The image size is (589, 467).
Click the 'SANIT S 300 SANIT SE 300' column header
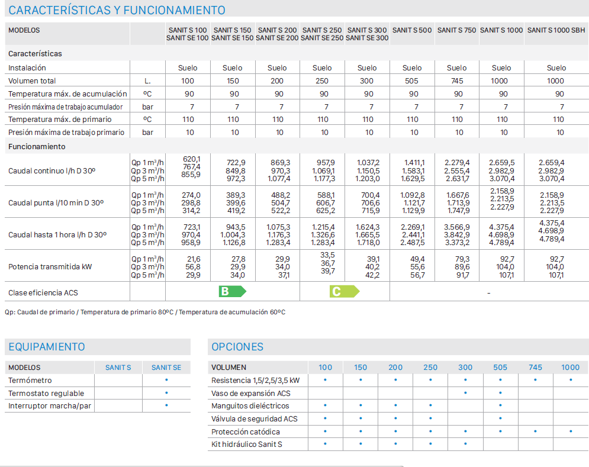point(367,34)
